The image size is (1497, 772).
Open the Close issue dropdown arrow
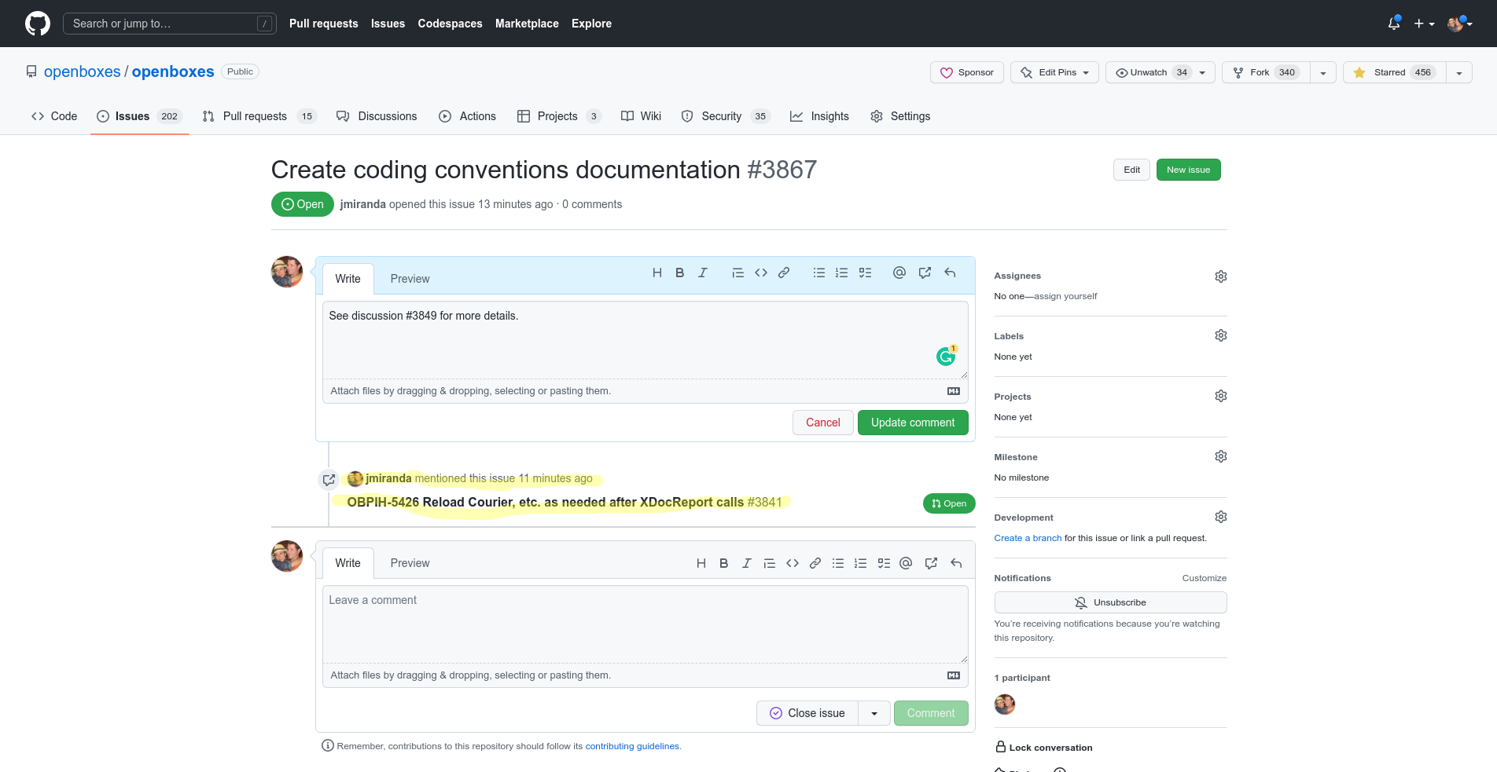pos(874,713)
